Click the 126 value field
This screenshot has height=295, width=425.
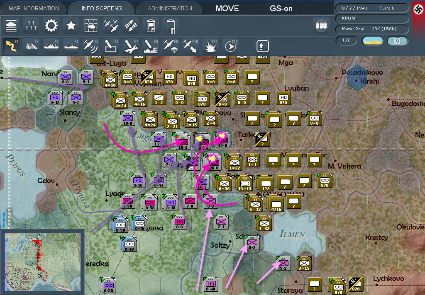[x=347, y=40]
